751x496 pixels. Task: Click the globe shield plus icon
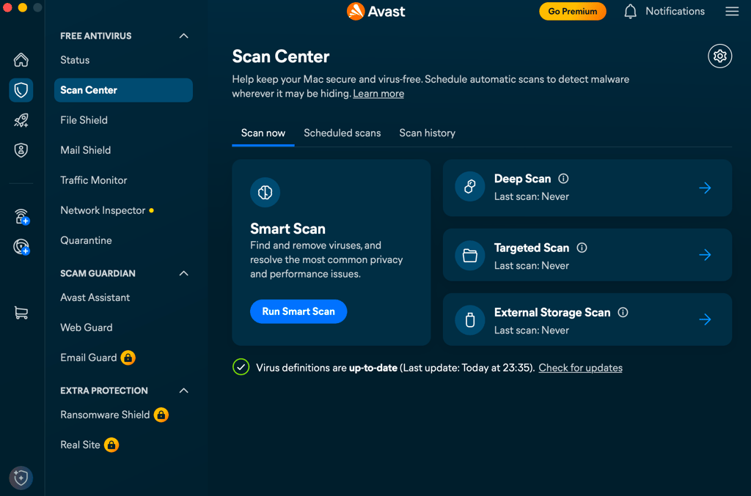(21, 247)
